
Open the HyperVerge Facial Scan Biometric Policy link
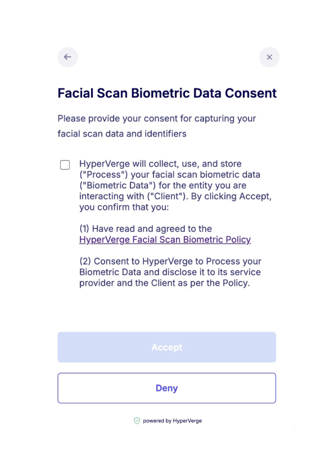(x=165, y=240)
